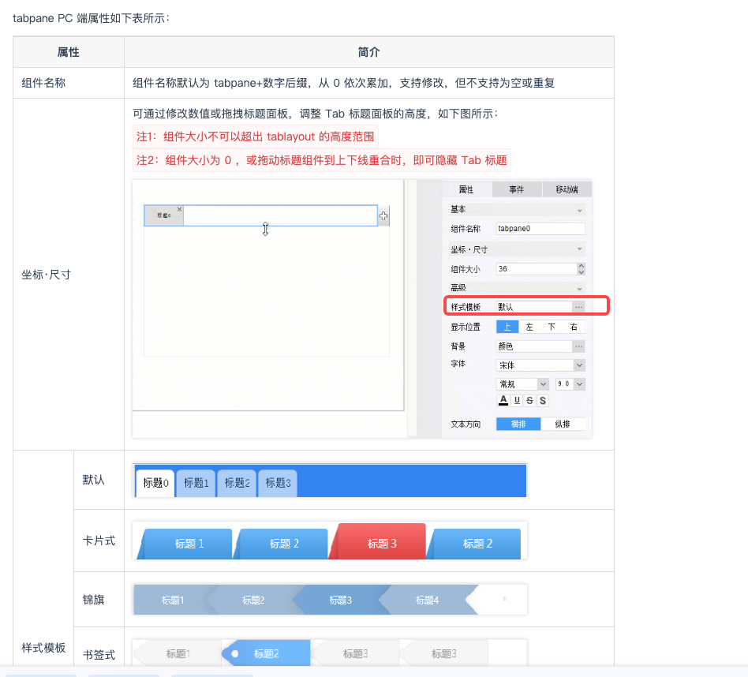Open the ellipsis button beside 背景 颜色

[578, 346]
